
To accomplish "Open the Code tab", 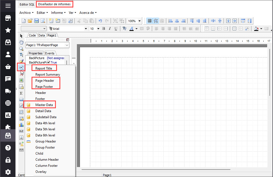I will pyautogui.click(x=32, y=35).
